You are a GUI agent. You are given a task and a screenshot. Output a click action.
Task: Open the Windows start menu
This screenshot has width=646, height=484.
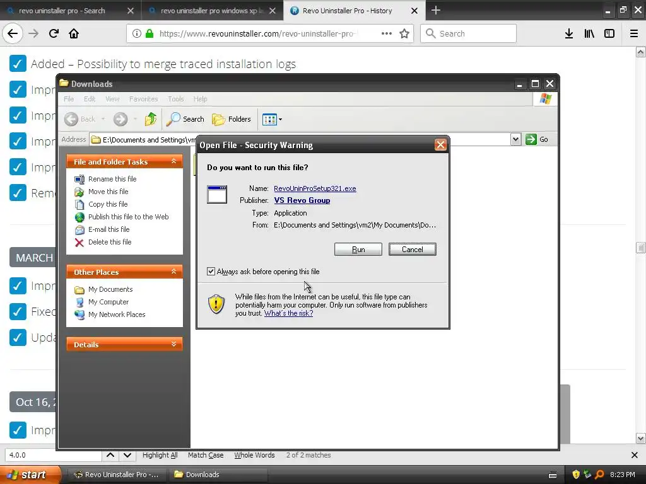click(x=30, y=475)
